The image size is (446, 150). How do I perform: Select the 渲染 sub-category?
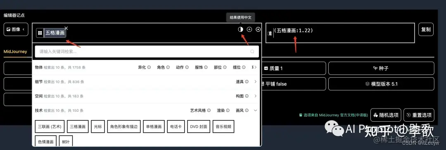221,111
